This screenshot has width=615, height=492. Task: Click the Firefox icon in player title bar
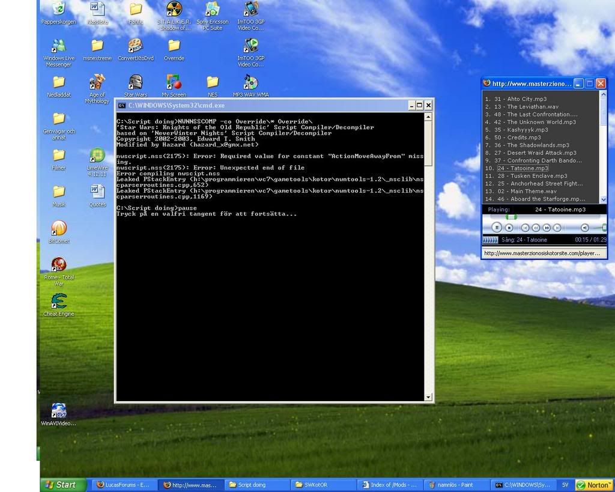pyautogui.click(x=486, y=83)
